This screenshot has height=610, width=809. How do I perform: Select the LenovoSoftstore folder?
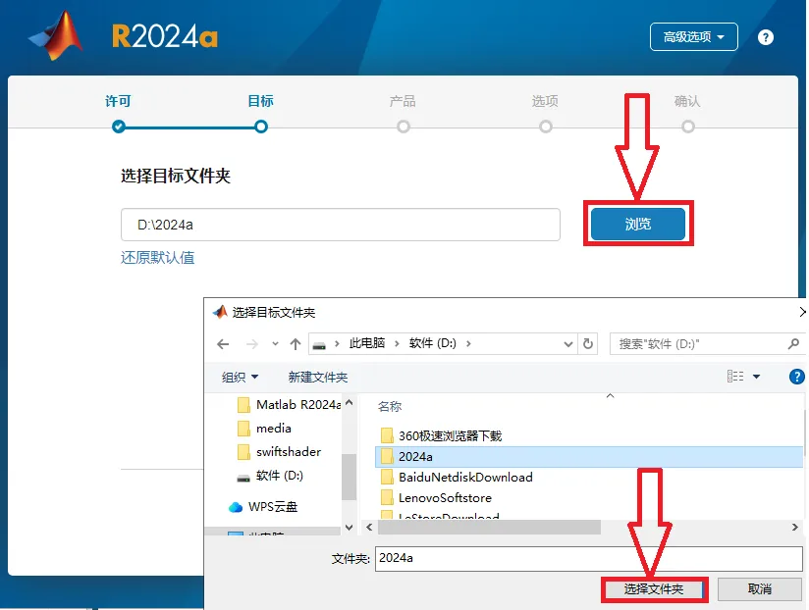[x=436, y=497]
